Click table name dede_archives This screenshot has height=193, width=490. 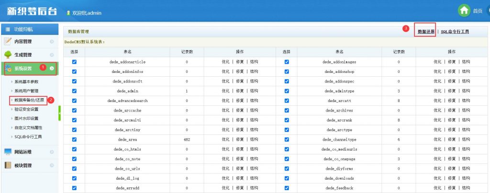click(x=339, y=111)
